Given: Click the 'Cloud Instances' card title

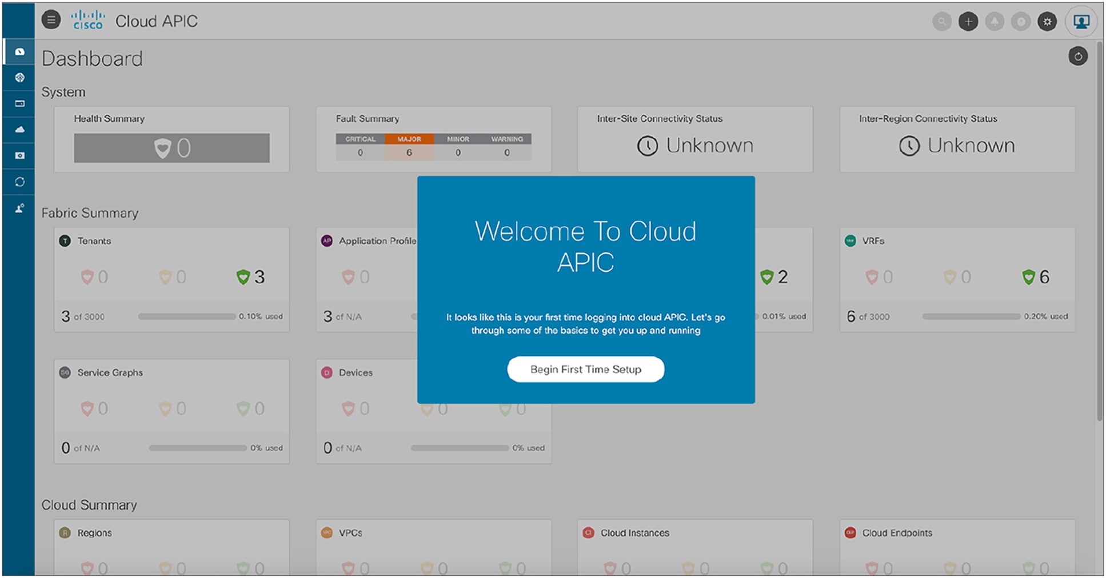Looking at the screenshot, I should (x=635, y=533).
